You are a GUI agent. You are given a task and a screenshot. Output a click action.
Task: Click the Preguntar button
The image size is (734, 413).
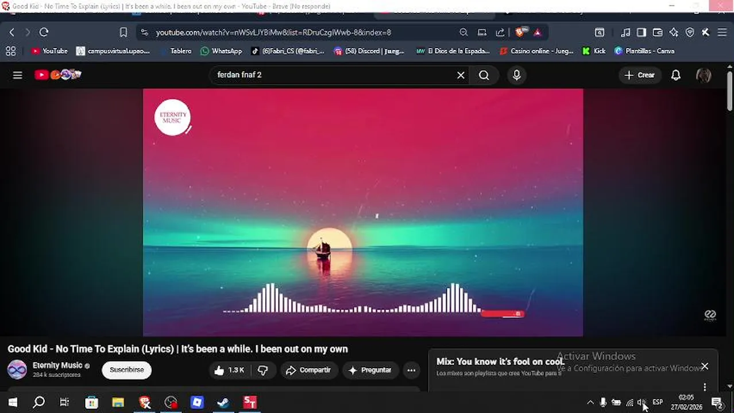tap(370, 370)
